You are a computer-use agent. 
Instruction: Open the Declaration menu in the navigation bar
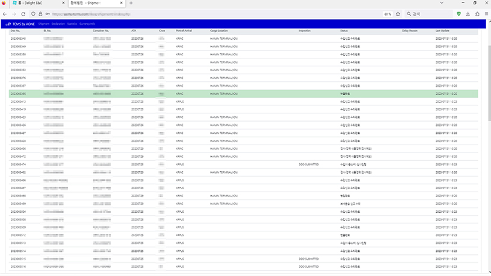58,24
